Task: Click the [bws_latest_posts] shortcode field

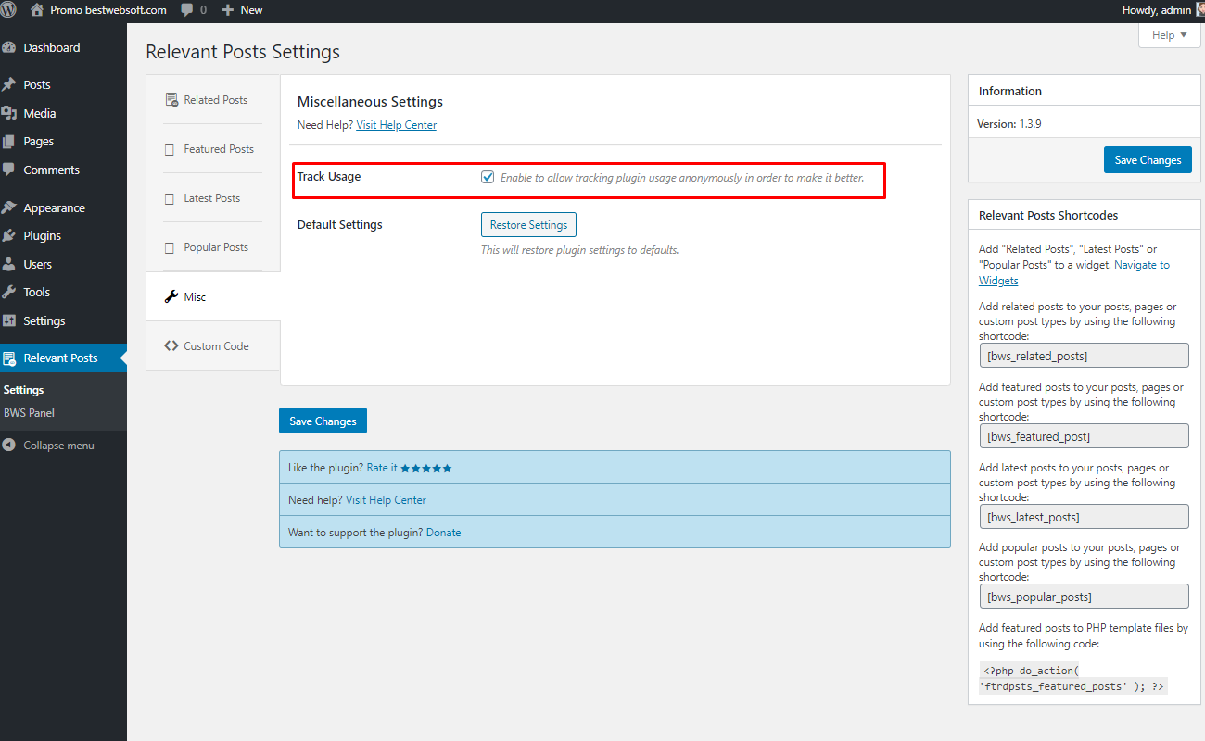Action: 1084,517
